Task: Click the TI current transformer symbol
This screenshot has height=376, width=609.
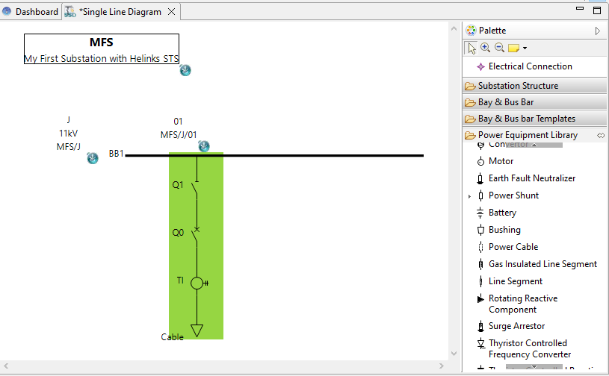Action: point(197,283)
